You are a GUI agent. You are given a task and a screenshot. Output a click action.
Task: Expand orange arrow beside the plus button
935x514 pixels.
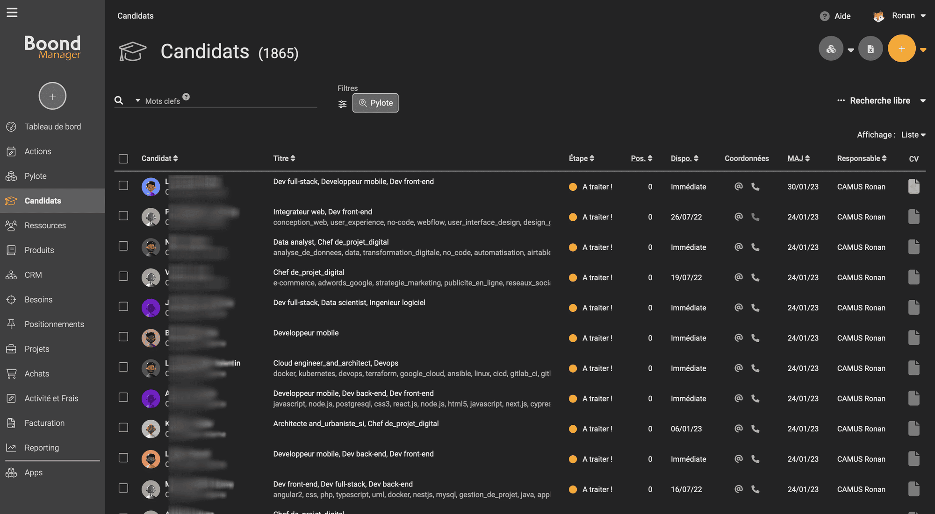pyautogui.click(x=923, y=50)
